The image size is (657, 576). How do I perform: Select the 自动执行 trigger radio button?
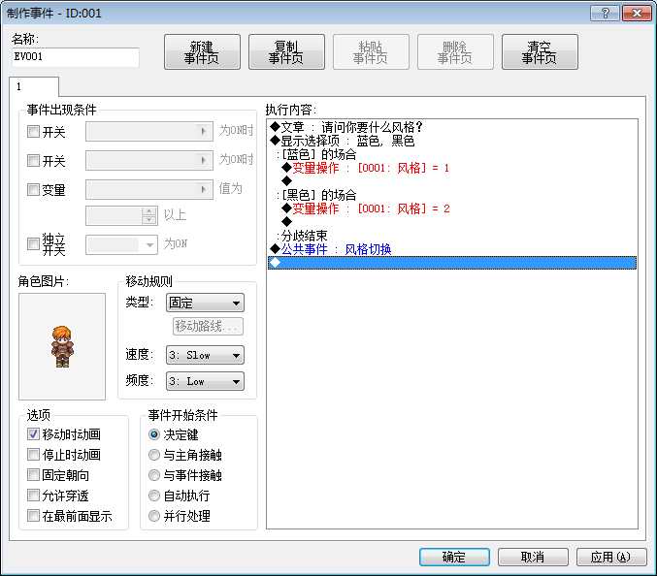click(154, 496)
